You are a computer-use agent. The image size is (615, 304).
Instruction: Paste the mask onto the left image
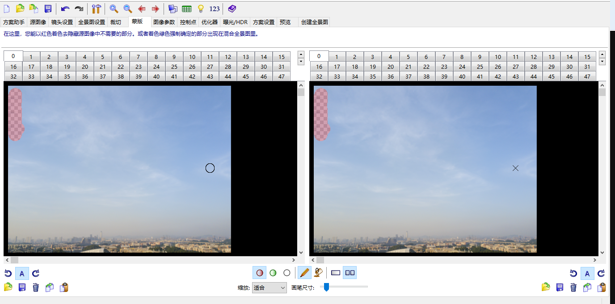64,287
